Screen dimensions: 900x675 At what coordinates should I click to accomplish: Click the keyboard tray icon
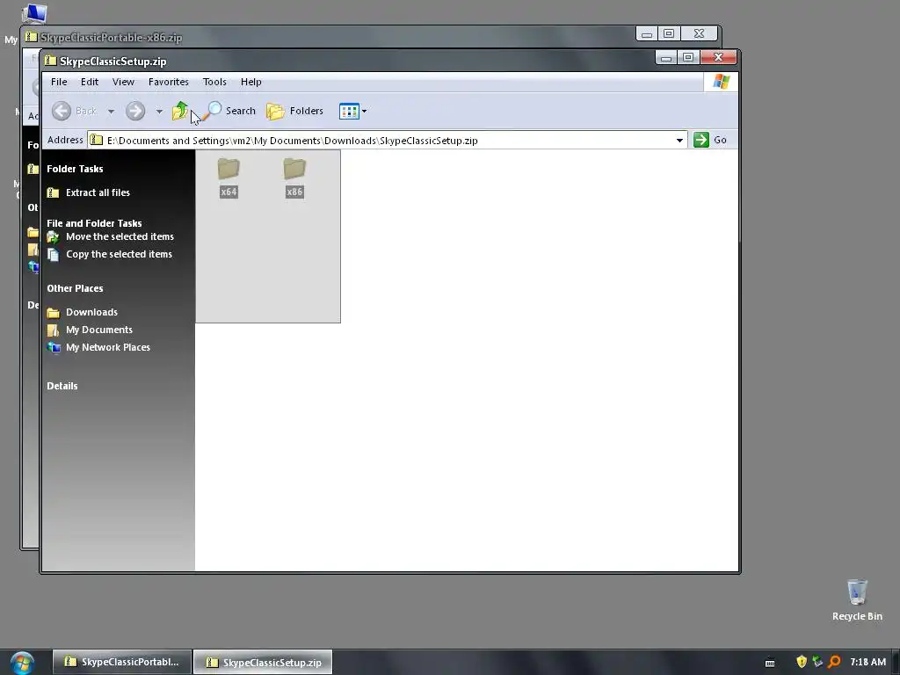click(x=770, y=663)
